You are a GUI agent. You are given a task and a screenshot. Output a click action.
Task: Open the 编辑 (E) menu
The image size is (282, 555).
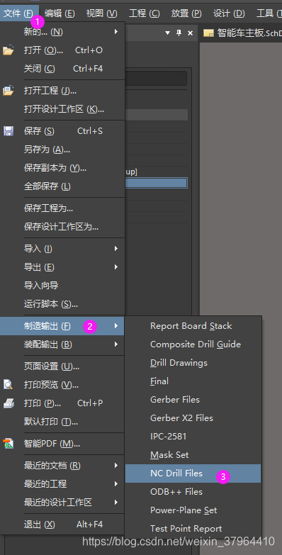pyautogui.click(x=60, y=13)
